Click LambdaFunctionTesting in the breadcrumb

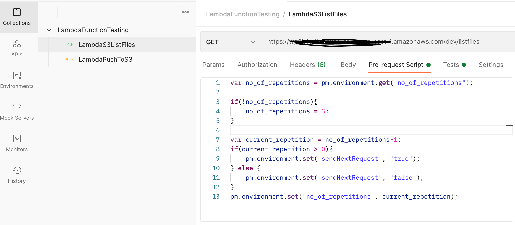click(243, 14)
